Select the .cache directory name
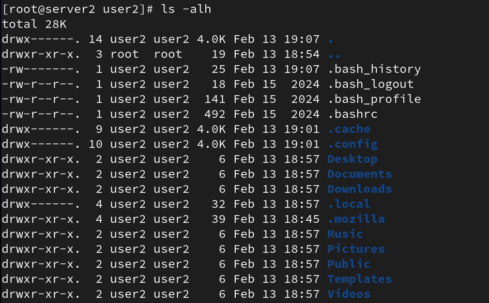This screenshot has height=303, width=489. [x=349, y=129]
